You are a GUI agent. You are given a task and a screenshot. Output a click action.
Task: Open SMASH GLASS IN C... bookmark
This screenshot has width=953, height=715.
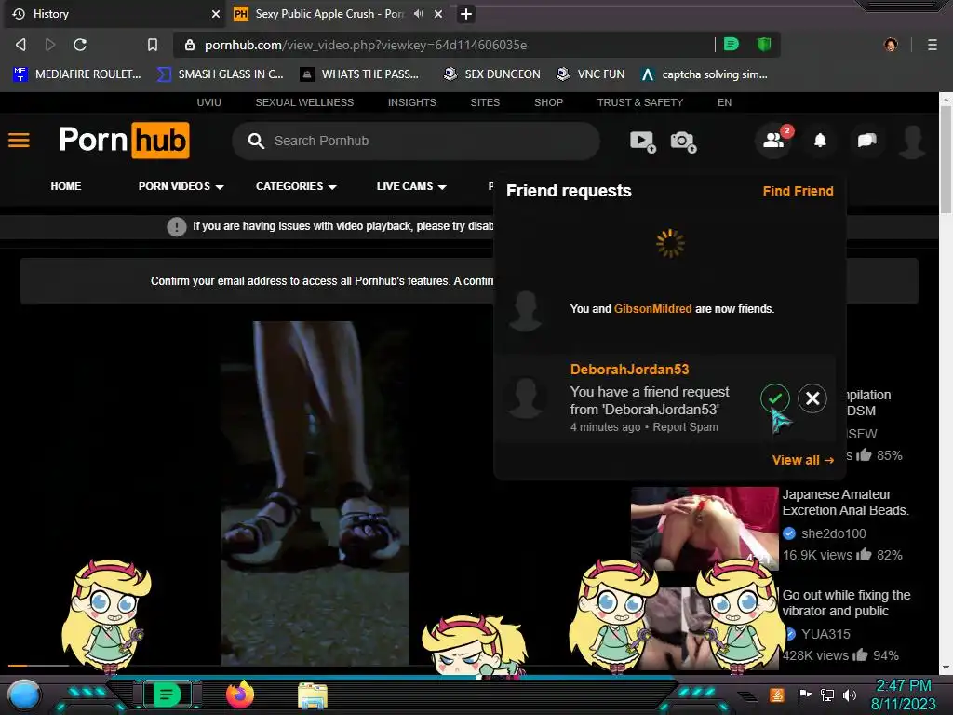point(221,74)
